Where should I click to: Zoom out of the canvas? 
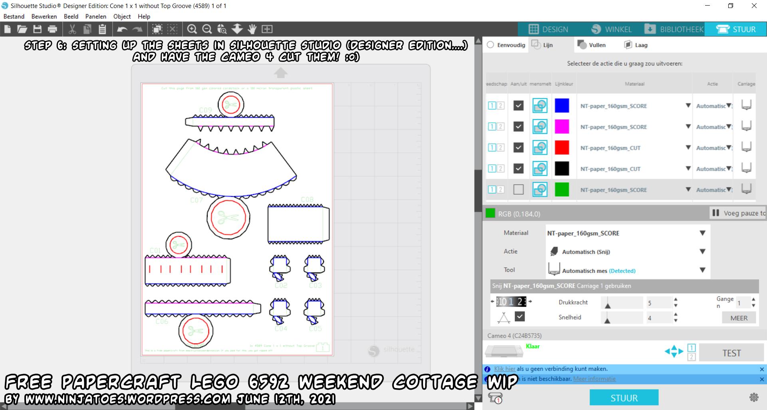click(207, 29)
